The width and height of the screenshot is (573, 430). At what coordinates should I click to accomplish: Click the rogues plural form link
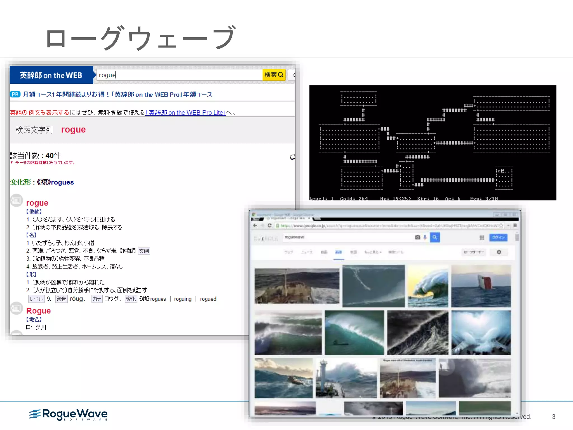pyautogui.click(x=62, y=182)
